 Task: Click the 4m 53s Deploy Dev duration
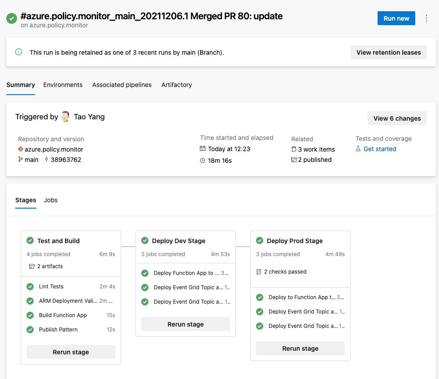coord(220,254)
